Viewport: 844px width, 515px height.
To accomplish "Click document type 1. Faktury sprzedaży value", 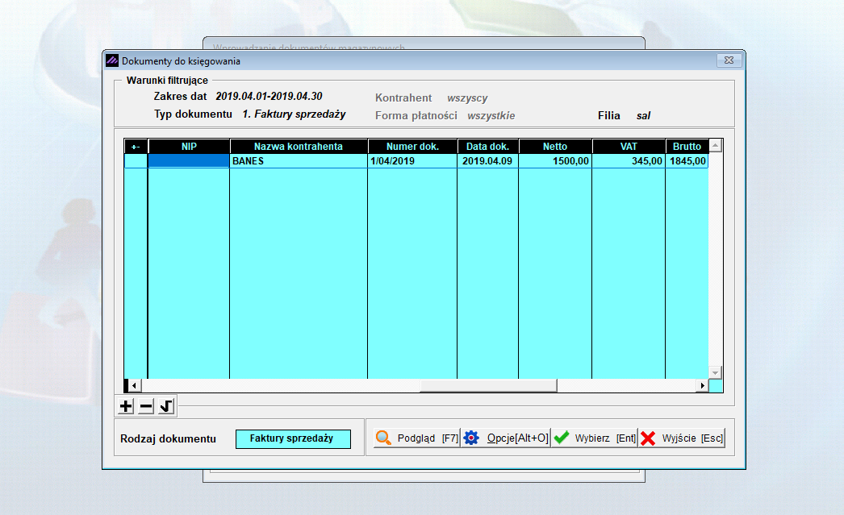I will (294, 114).
